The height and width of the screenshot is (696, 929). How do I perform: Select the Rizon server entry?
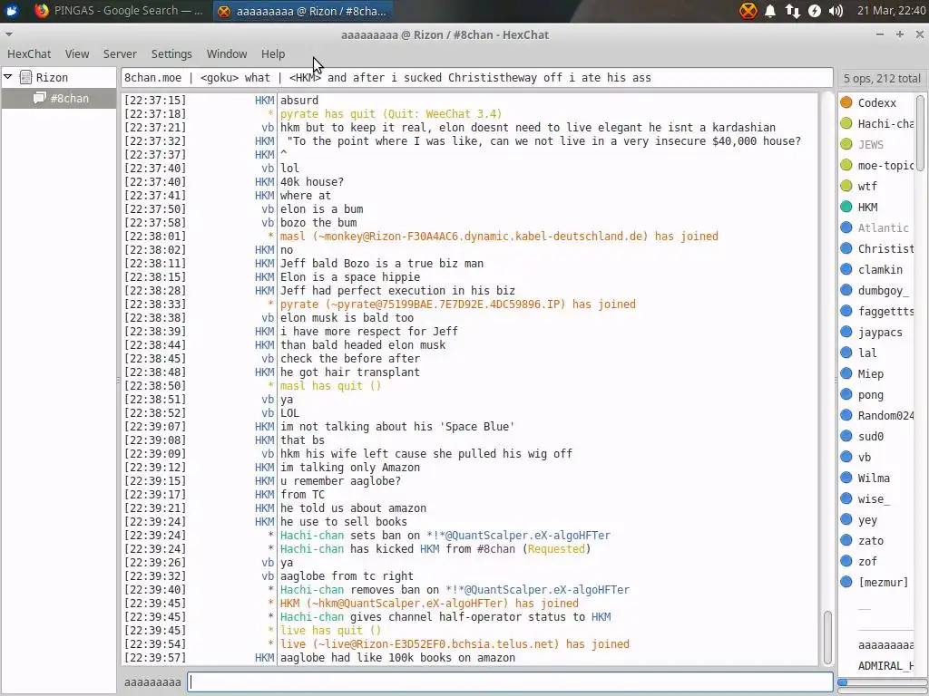click(52, 78)
